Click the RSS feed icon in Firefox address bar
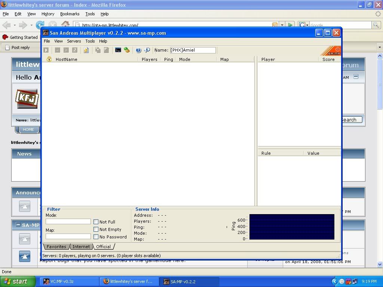383x287 pixels. pyautogui.click(x=275, y=25)
